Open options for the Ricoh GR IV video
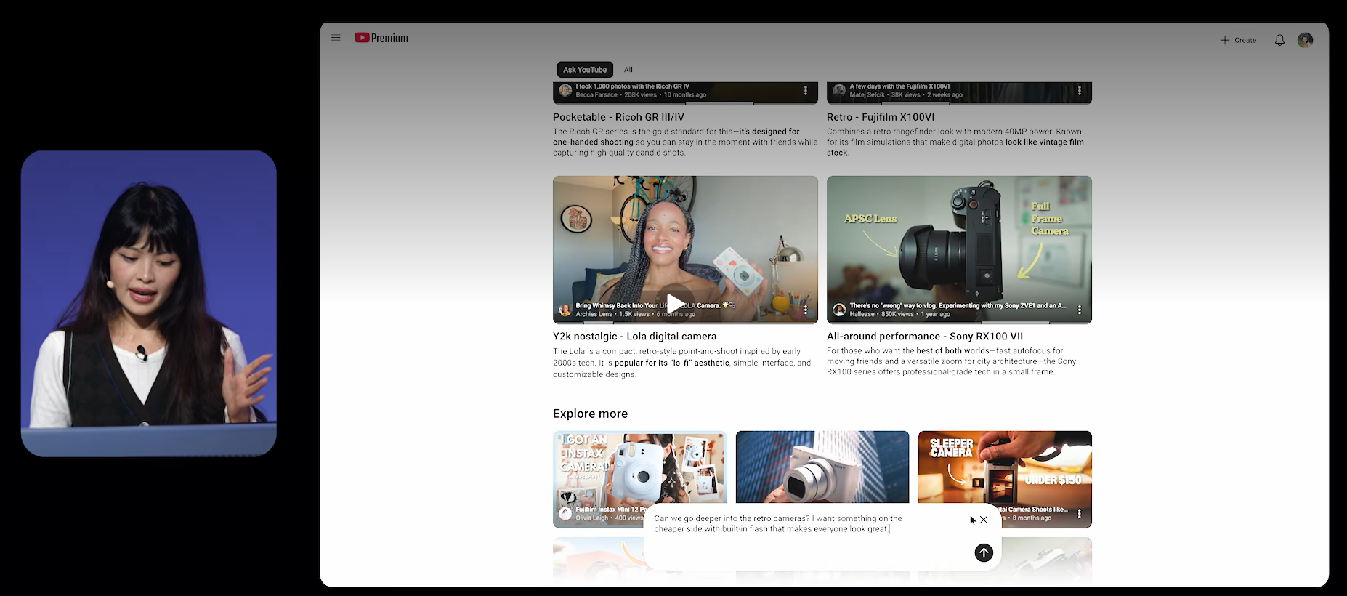This screenshot has width=1347, height=596. pyautogui.click(x=805, y=91)
